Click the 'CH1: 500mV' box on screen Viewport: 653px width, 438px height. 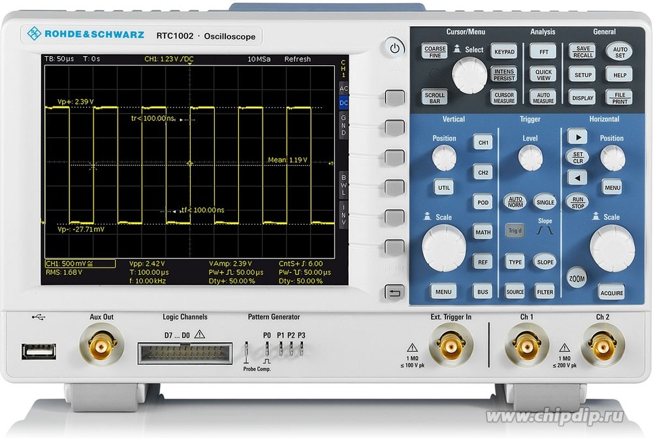tap(80, 264)
